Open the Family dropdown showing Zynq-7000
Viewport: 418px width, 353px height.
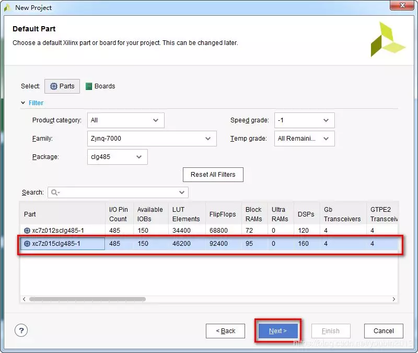pos(152,139)
